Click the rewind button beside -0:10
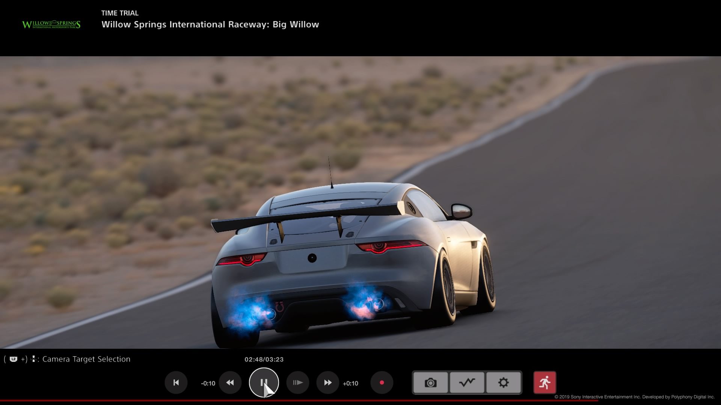721x405 pixels. click(230, 382)
